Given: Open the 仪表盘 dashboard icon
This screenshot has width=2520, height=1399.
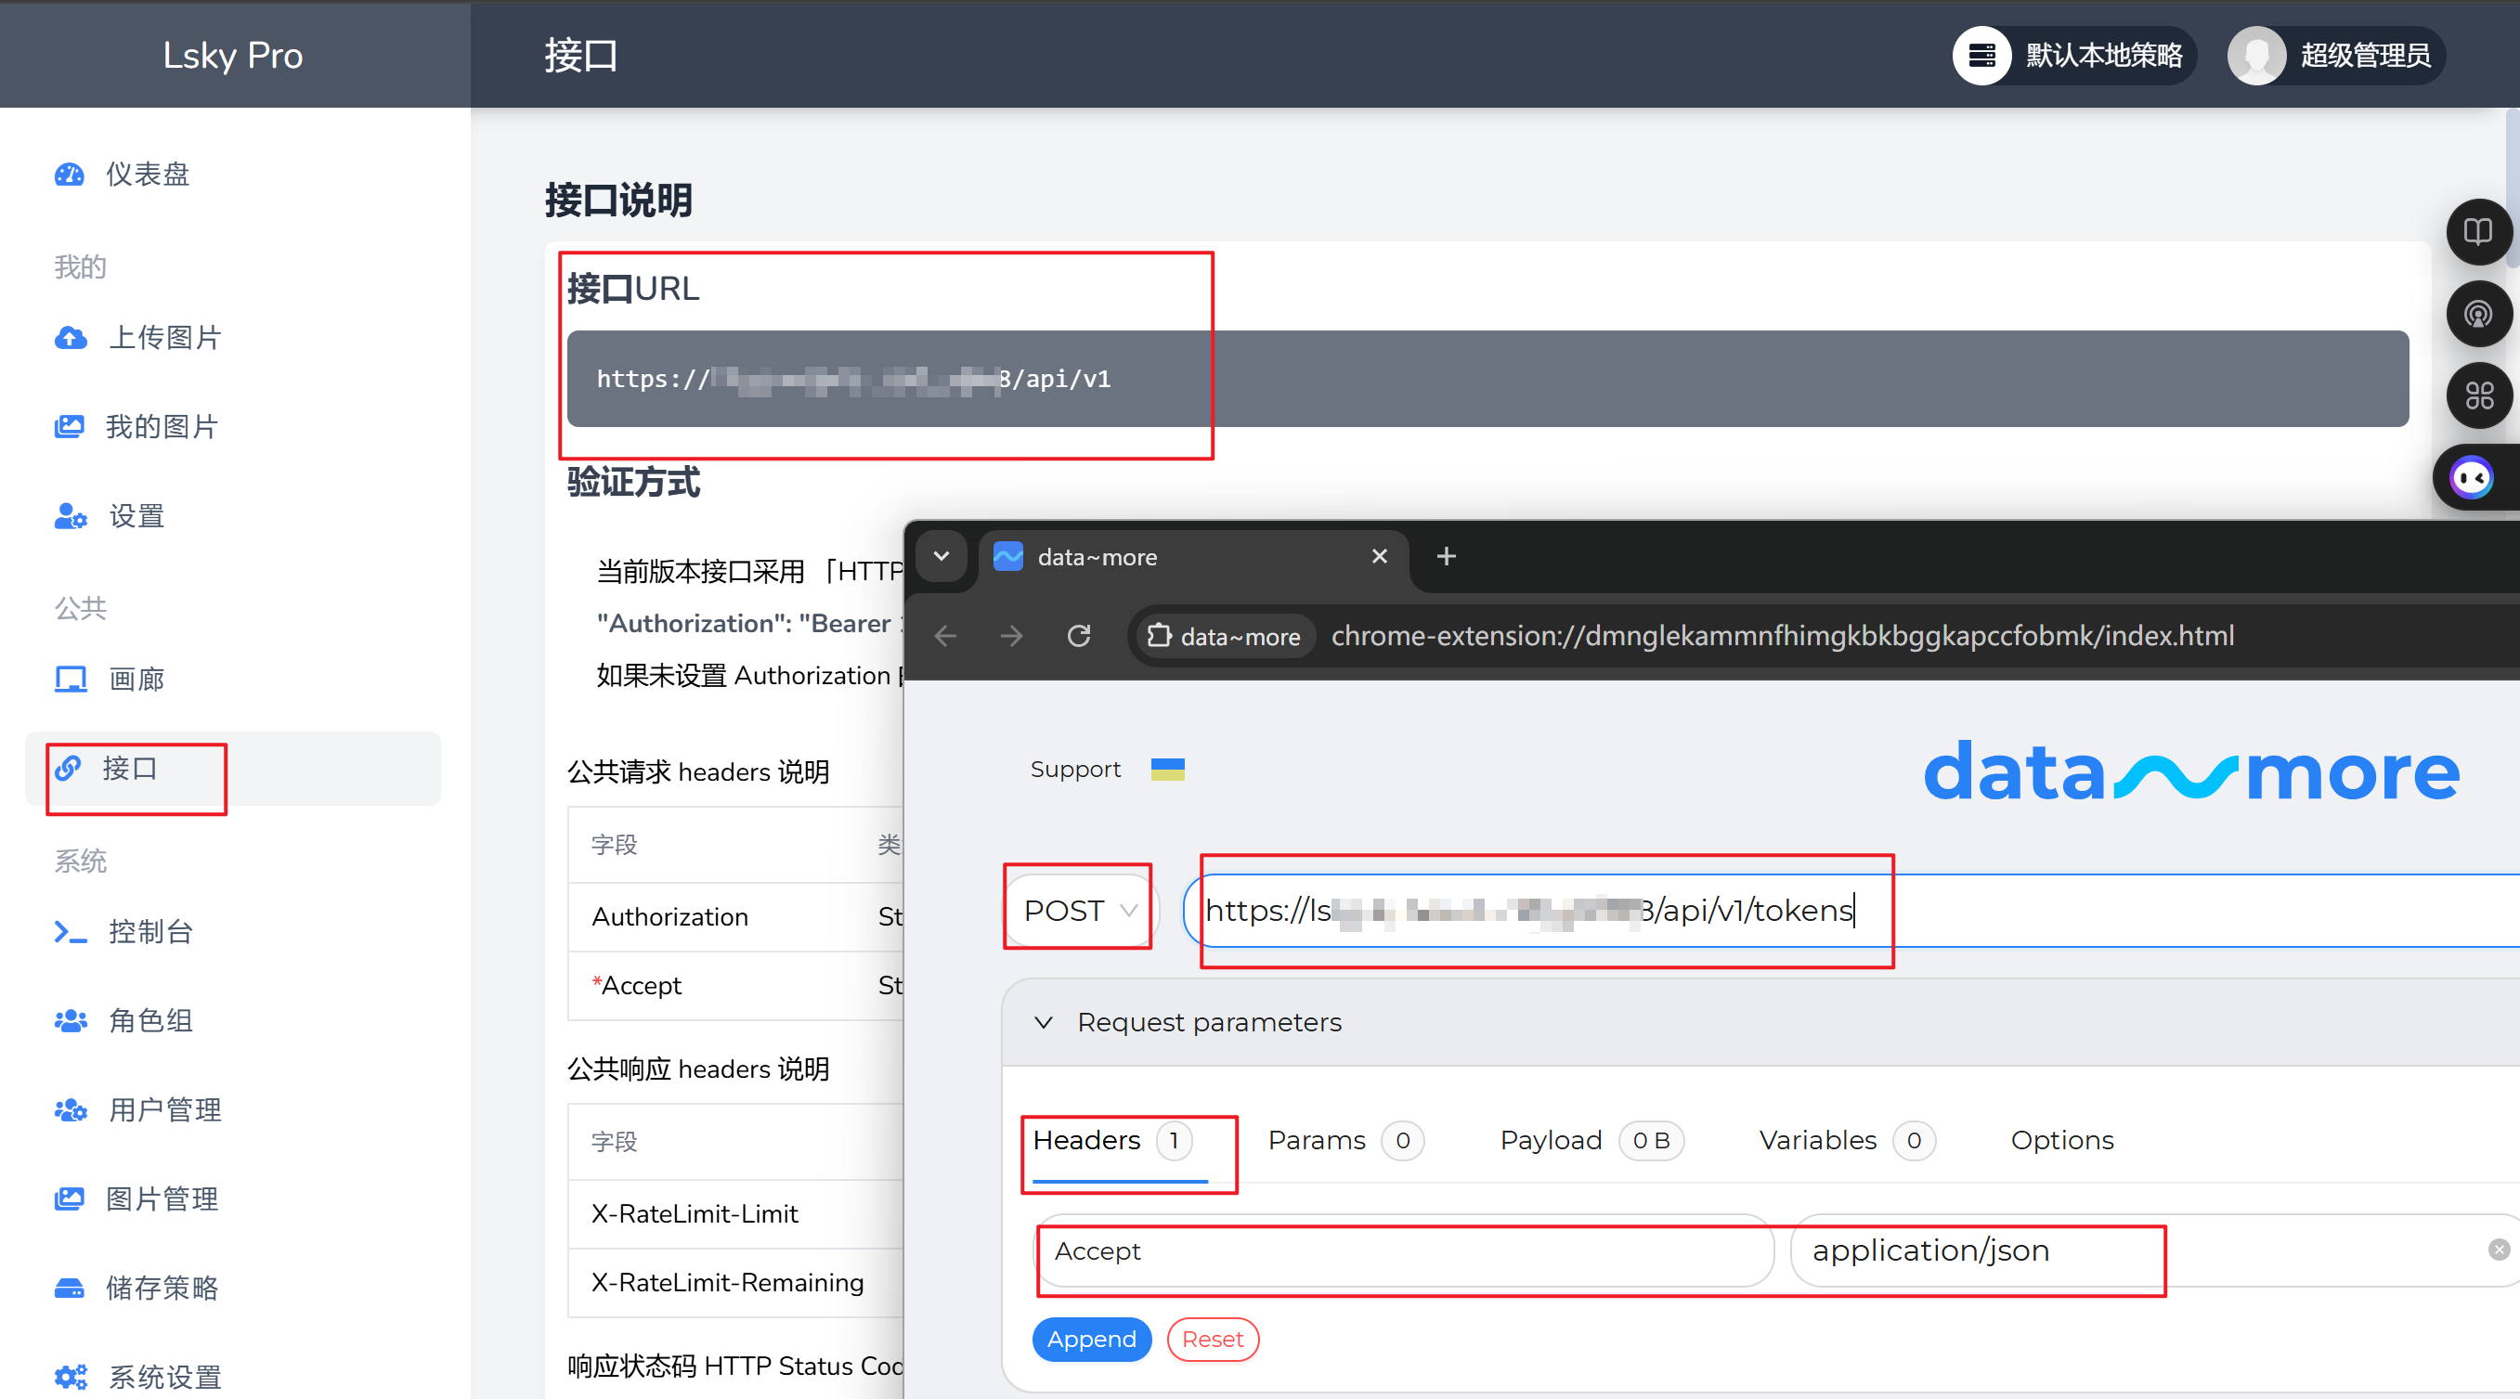Looking at the screenshot, I should pyautogui.click(x=70, y=175).
